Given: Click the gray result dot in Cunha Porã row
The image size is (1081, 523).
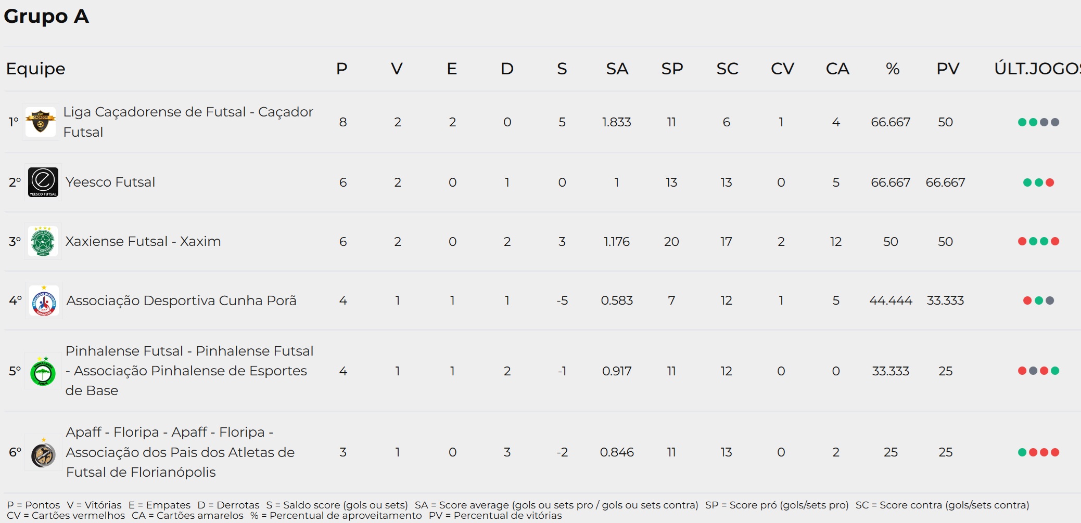Looking at the screenshot, I should [x=1050, y=300].
